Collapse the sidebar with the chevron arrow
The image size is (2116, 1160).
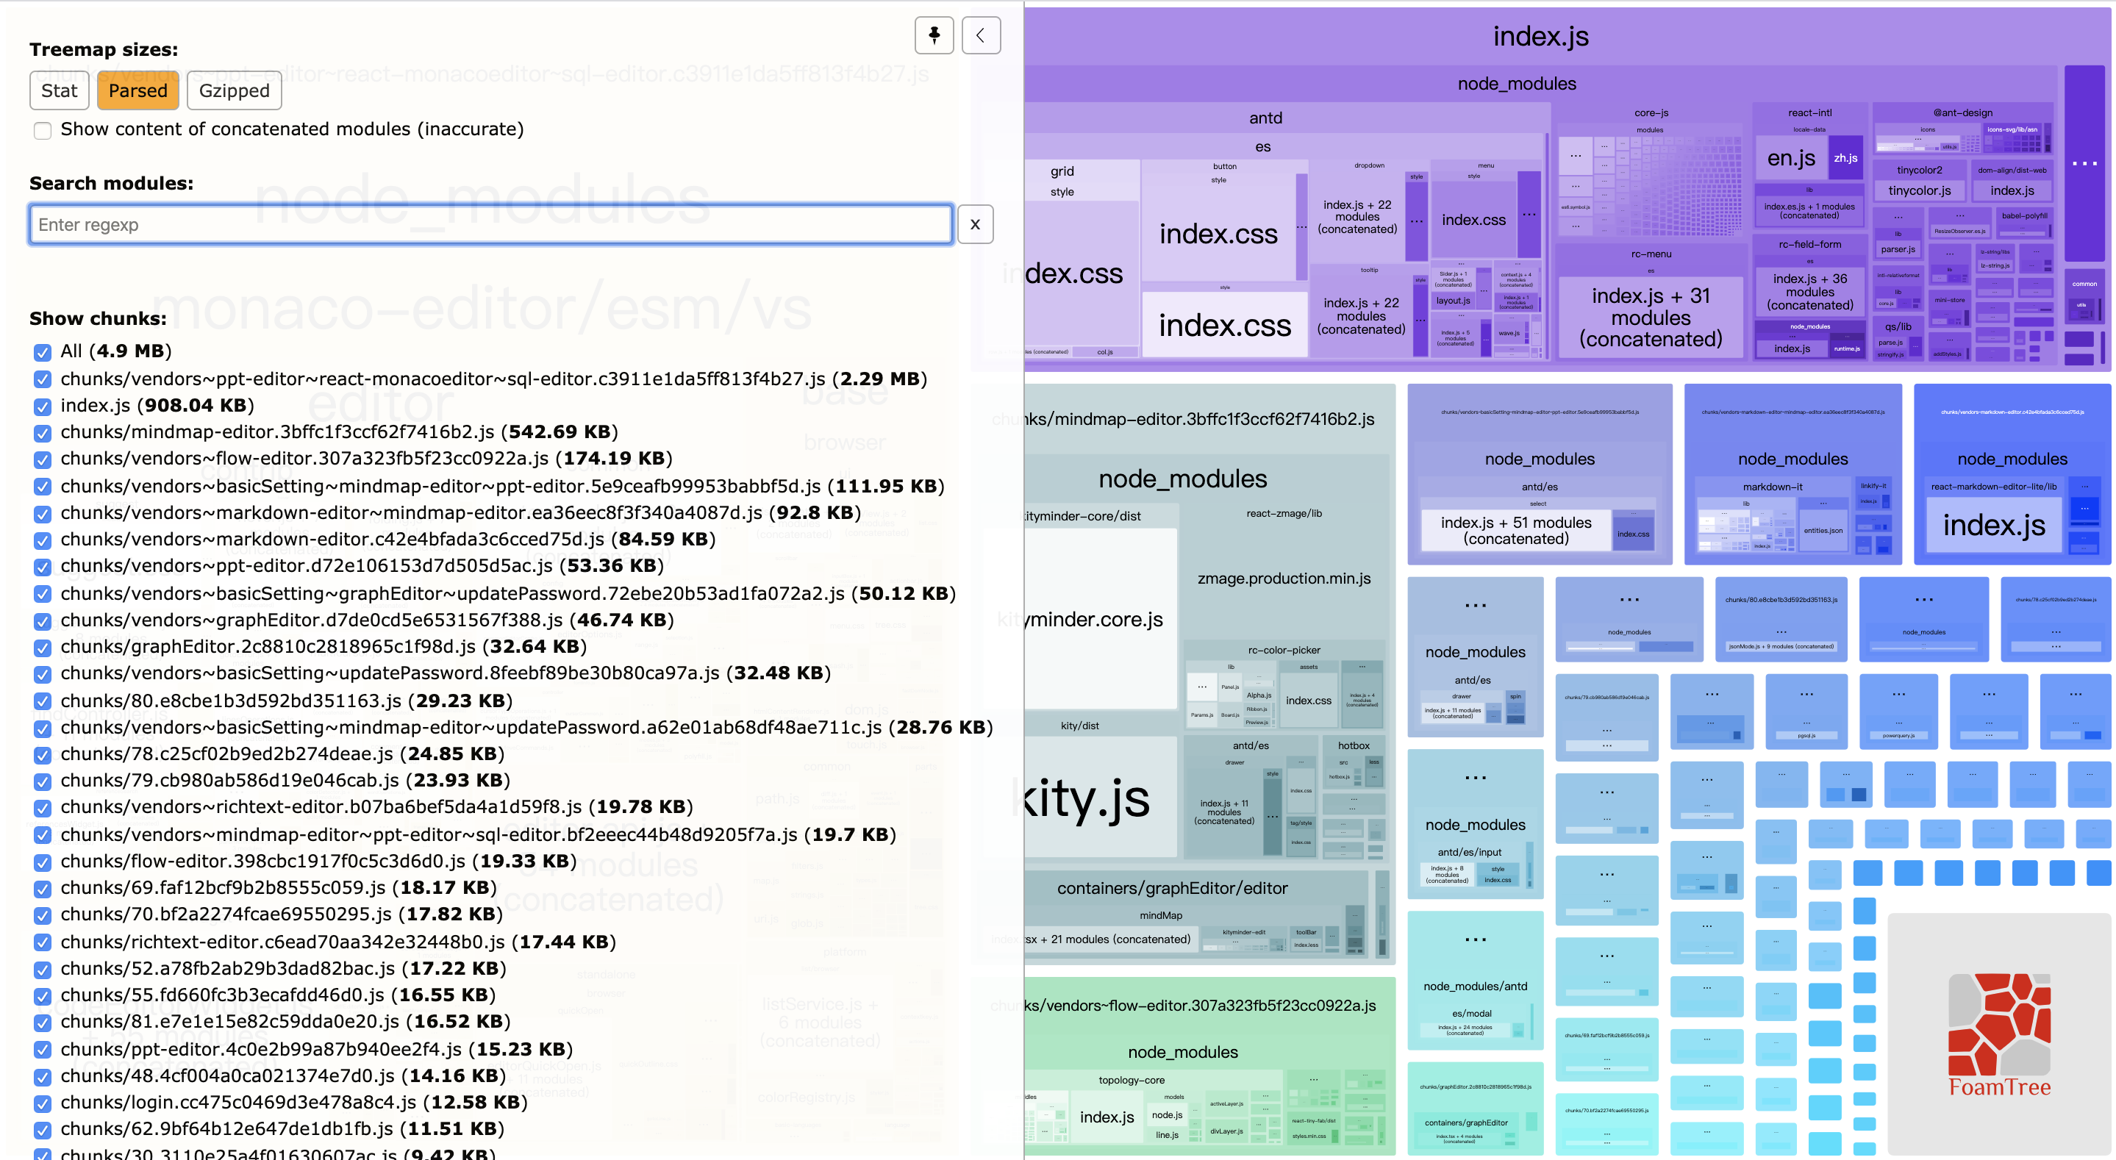[x=981, y=35]
